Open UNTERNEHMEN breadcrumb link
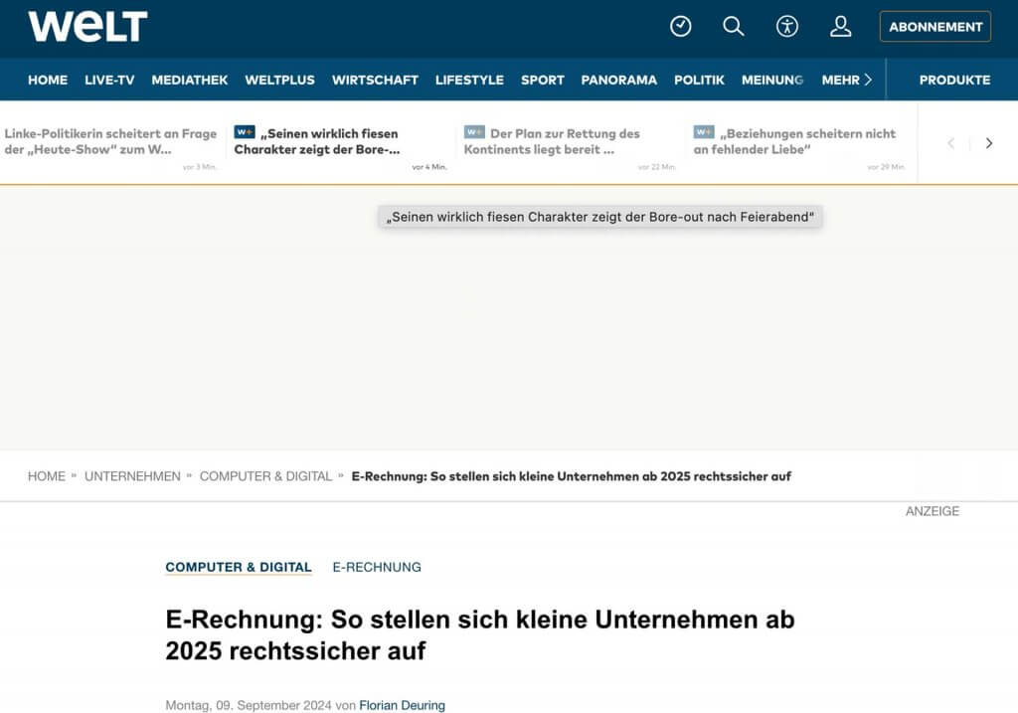 coord(132,476)
